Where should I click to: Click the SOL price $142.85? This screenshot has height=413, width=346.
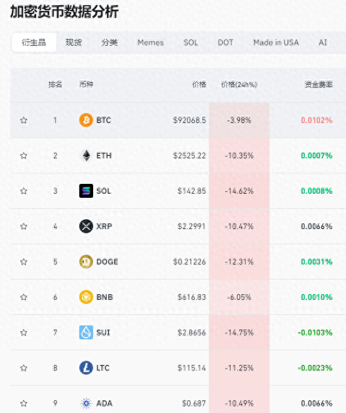192,191
